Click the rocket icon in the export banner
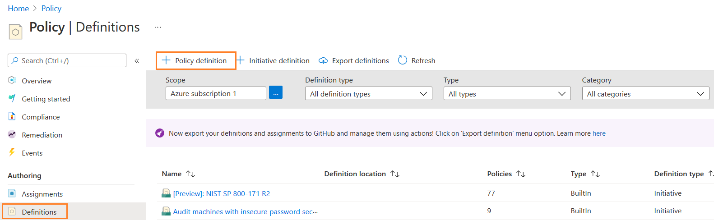This screenshot has height=220, width=714. coord(160,133)
